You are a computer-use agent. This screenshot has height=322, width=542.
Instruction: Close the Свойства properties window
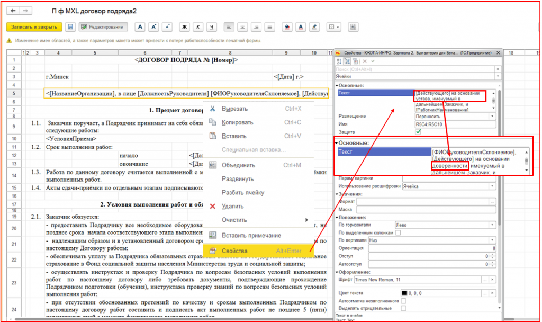coord(498,53)
